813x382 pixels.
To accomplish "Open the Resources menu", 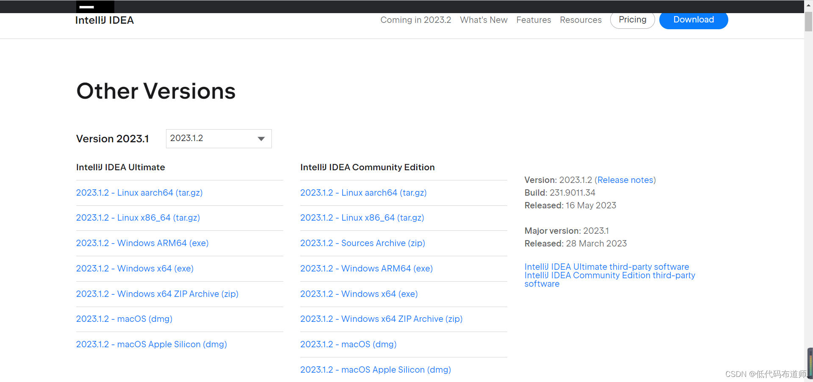I will click(x=581, y=20).
